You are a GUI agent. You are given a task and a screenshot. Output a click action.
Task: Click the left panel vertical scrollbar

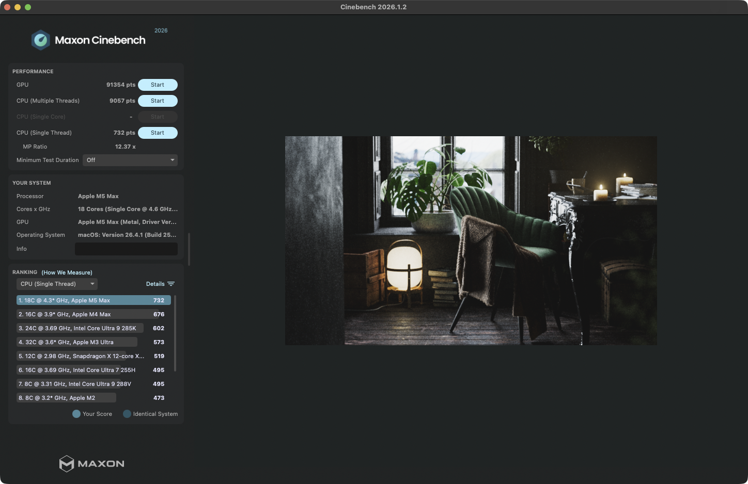point(189,249)
